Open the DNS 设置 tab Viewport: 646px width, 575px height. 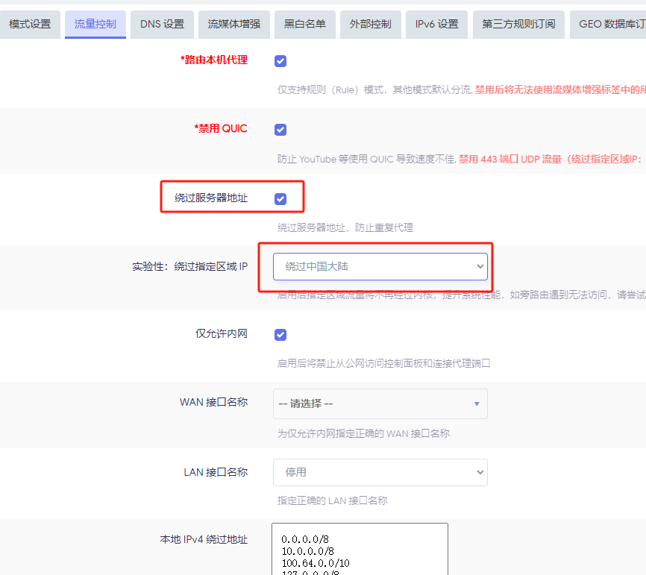tap(162, 25)
